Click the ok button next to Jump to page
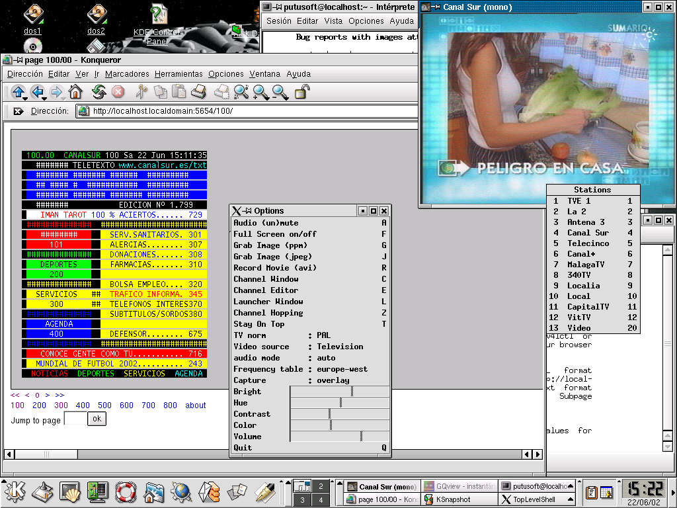This screenshot has height=508, width=677. 97,419
